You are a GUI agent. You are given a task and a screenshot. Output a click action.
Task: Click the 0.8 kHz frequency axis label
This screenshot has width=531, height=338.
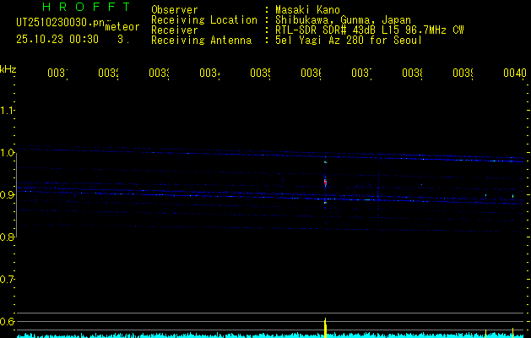coord(8,237)
